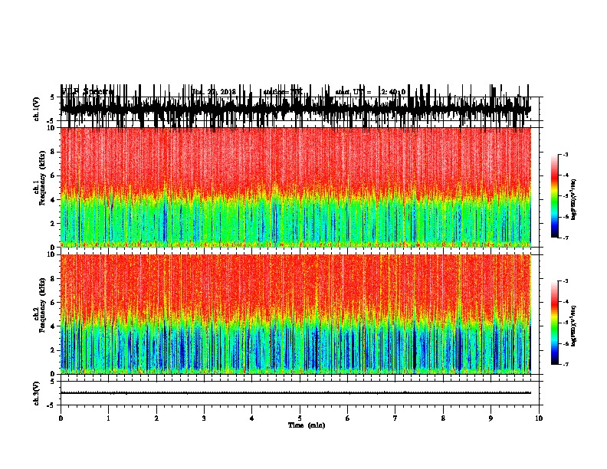Screen dimensions: 607x469
Task: Click the "-5" label on ch.1 colorbar
Action: click(565, 196)
